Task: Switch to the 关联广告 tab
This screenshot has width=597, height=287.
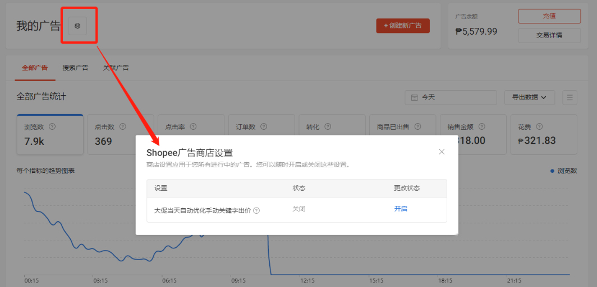Action: (x=116, y=68)
